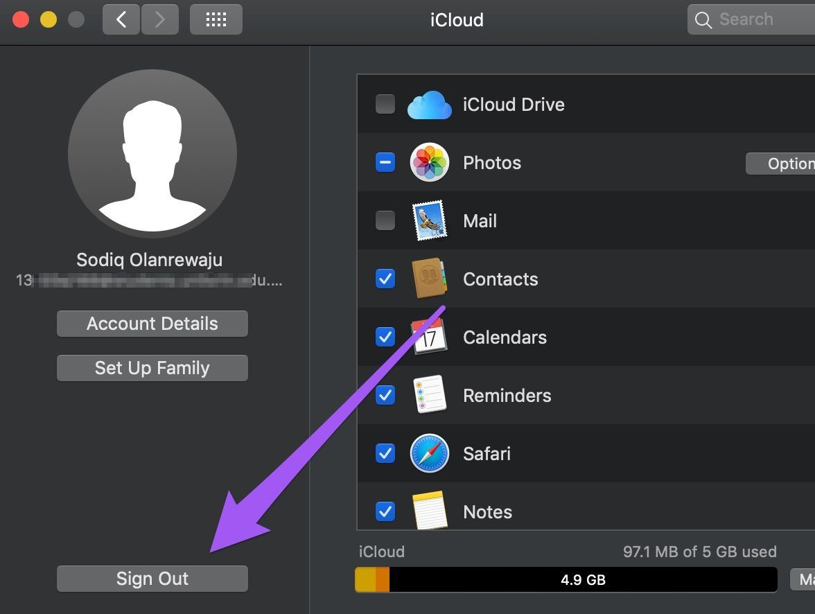Click the Set Up Family button
815x614 pixels.
(152, 368)
